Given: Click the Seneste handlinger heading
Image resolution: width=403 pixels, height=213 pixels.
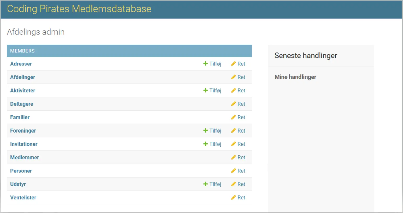Looking at the screenshot, I should [x=306, y=56].
